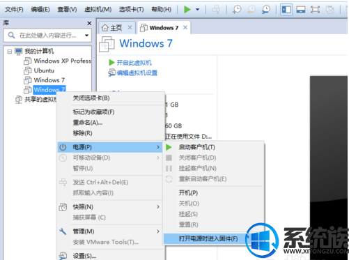349x260 pixels.
Task: Choose 关闭选项卡(B) in context menu
Action: pos(111,98)
